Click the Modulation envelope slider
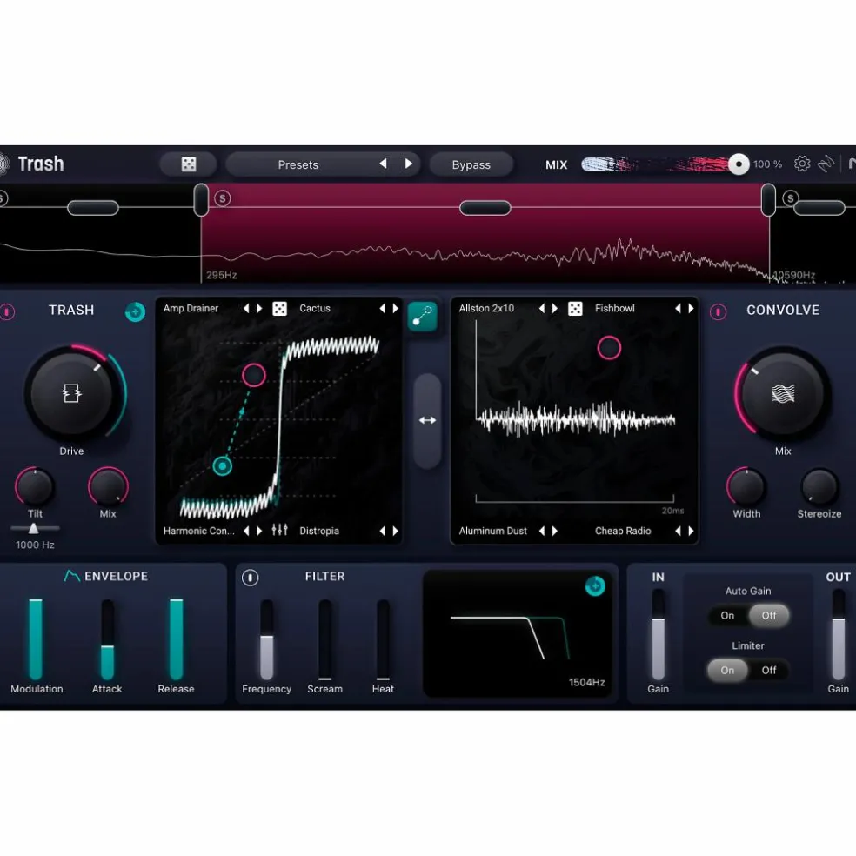The image size is (856, 856). [36, 639]
